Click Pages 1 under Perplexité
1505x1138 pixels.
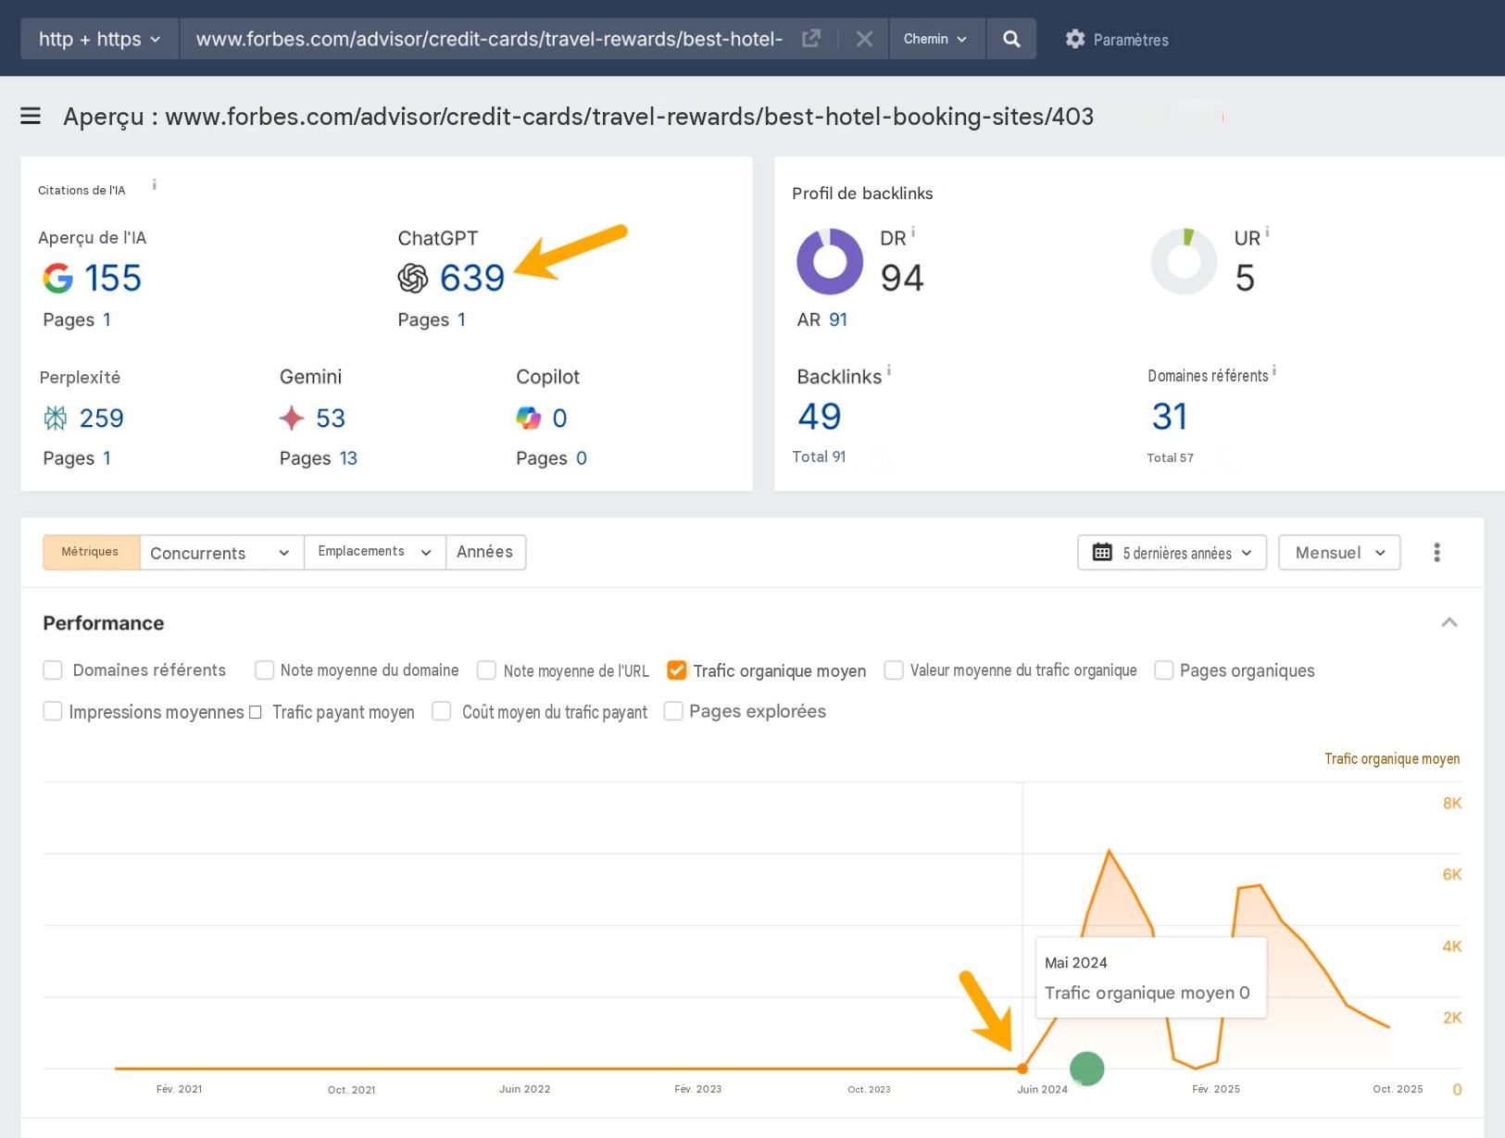[77, 458]
